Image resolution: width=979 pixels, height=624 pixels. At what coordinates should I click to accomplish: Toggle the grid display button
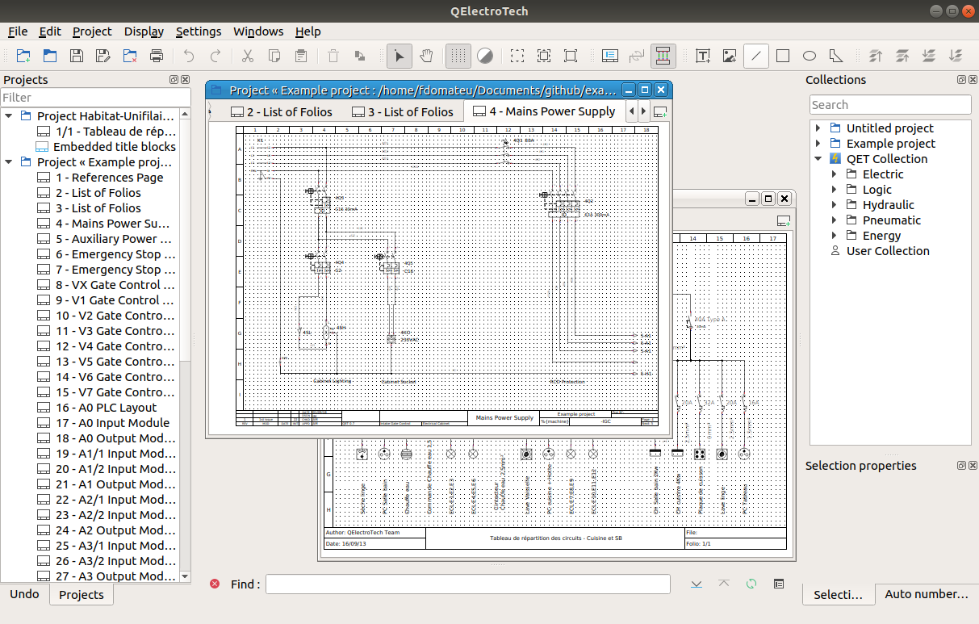click(x=458, y=56)
